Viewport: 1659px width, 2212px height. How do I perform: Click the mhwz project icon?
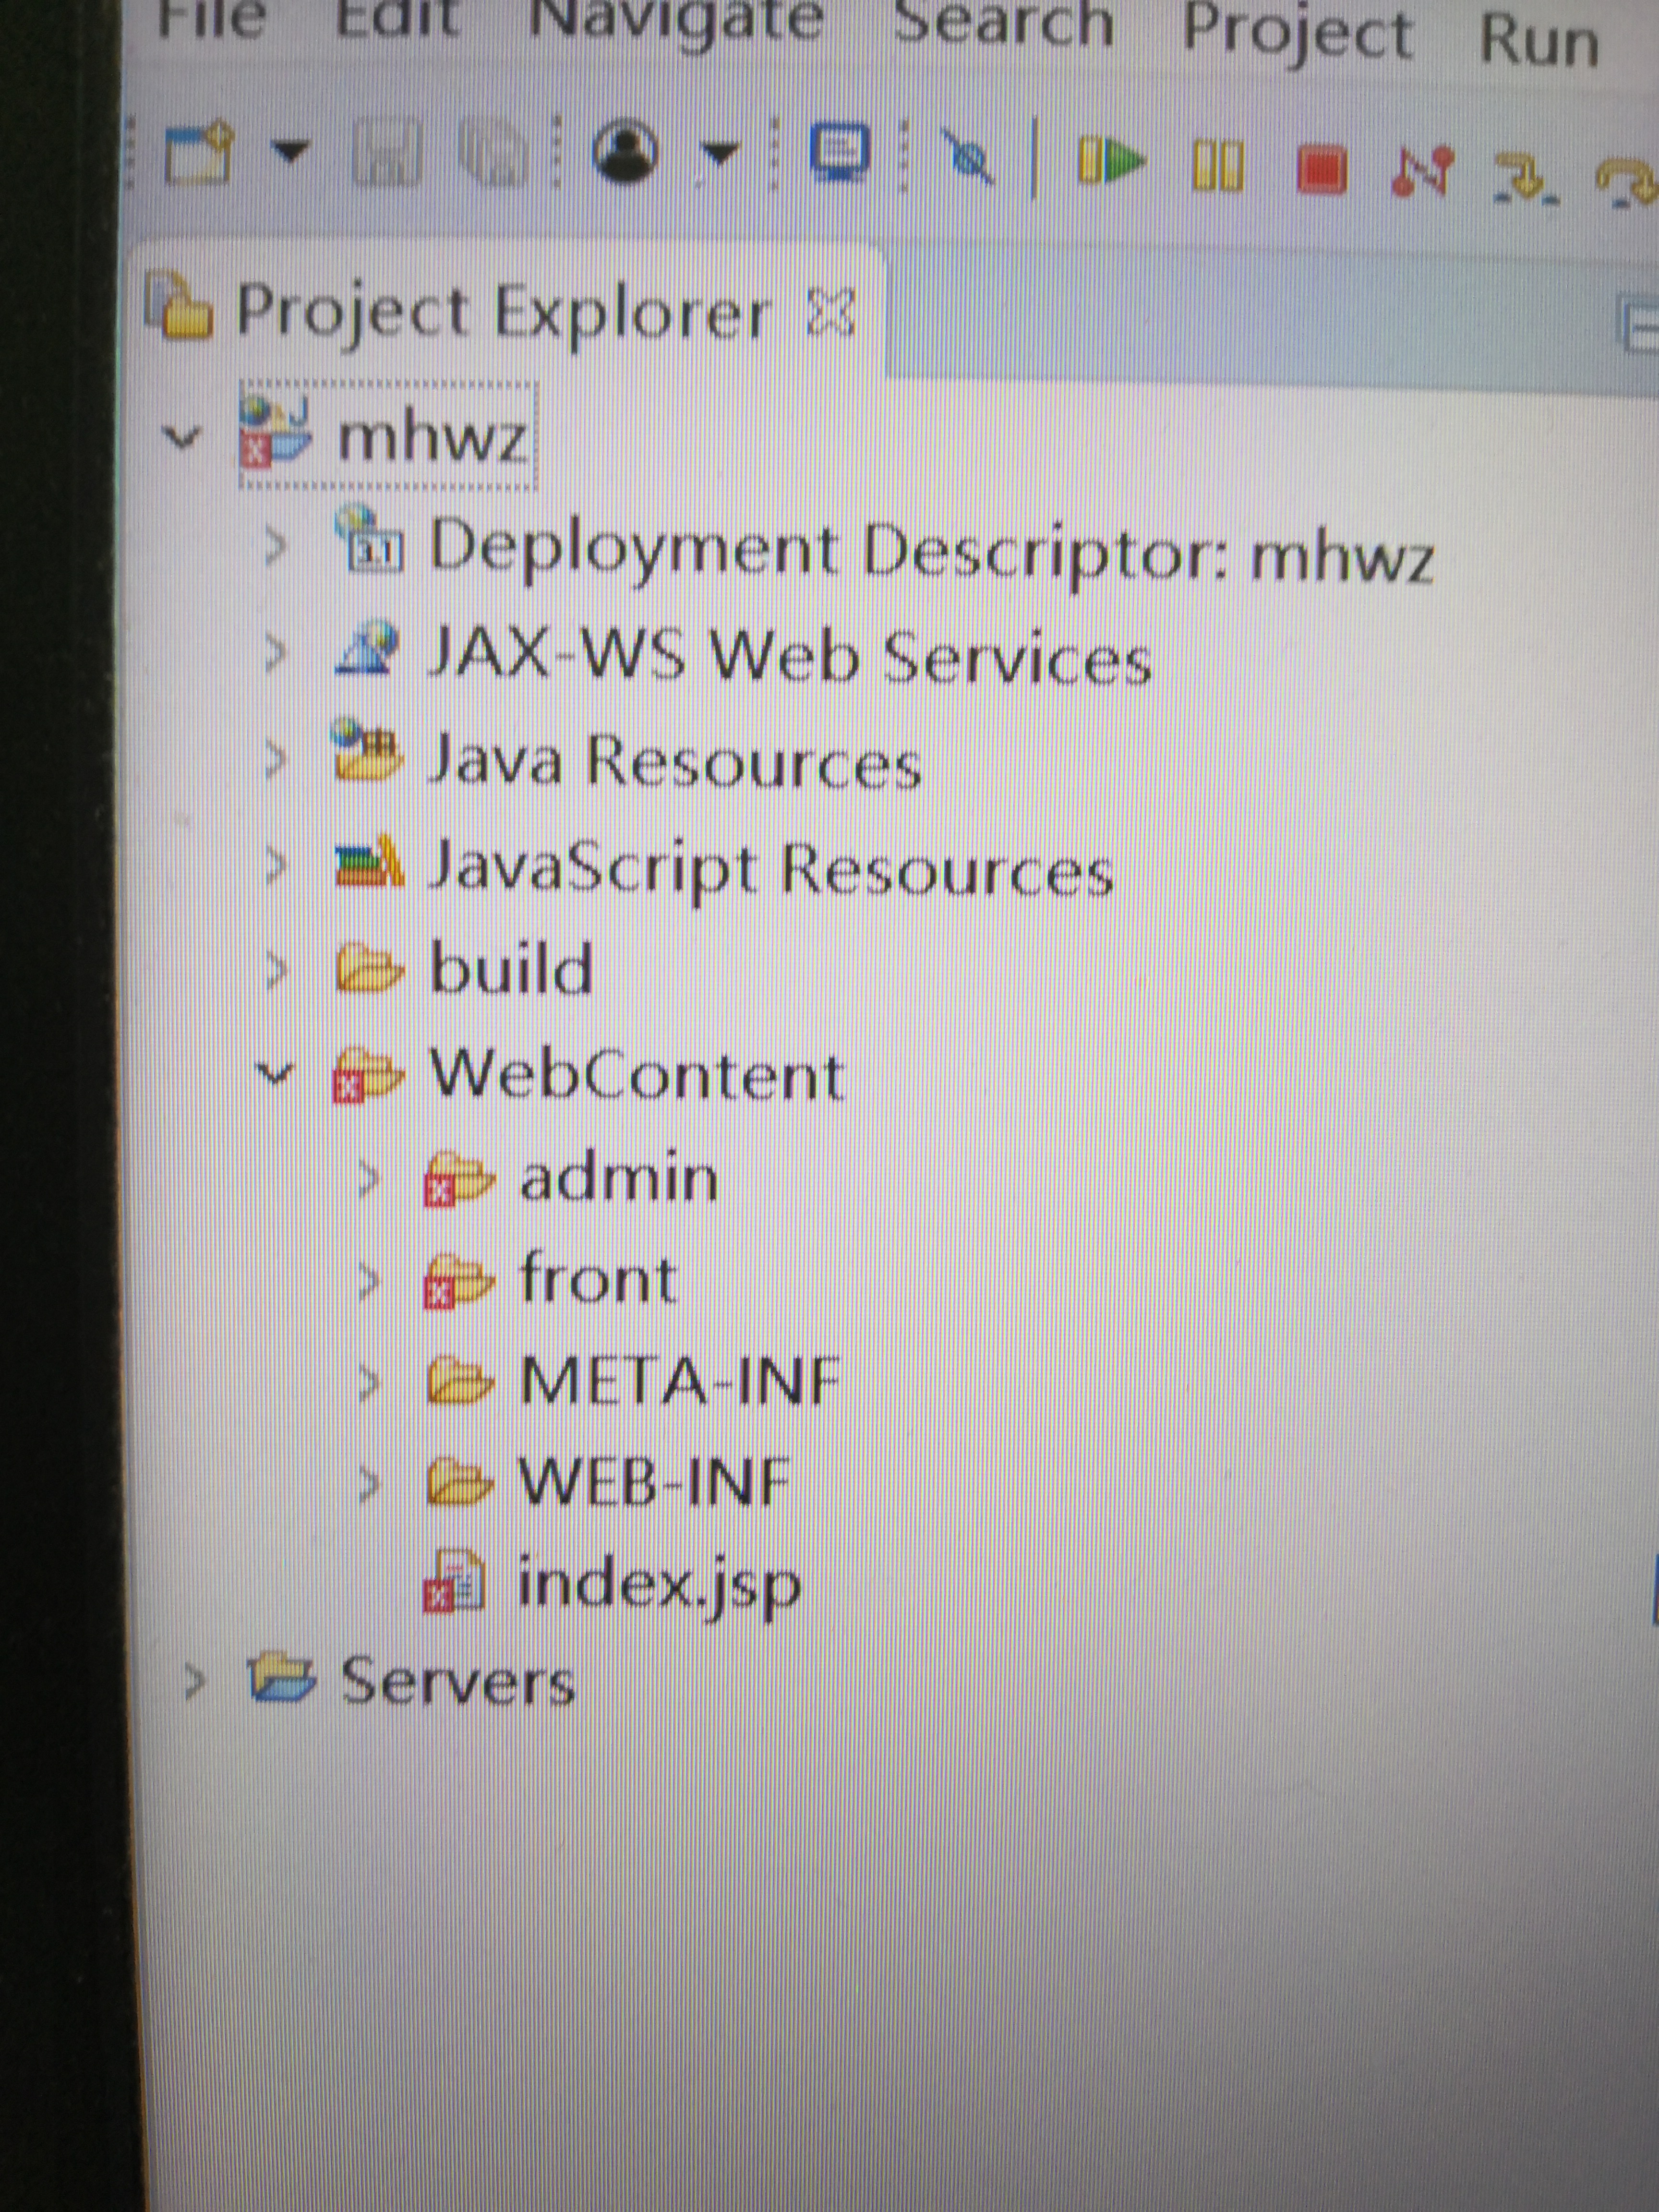point(275,432)
